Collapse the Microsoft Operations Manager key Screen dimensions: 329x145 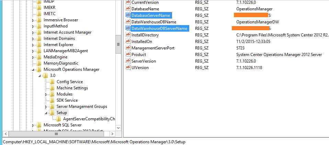point(33,70)
